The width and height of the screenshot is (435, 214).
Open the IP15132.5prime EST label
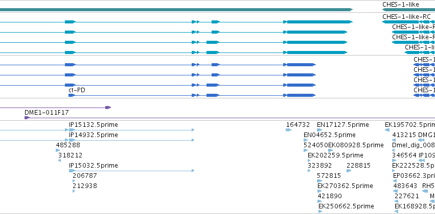pyautogui.click(x=94, y=125)
